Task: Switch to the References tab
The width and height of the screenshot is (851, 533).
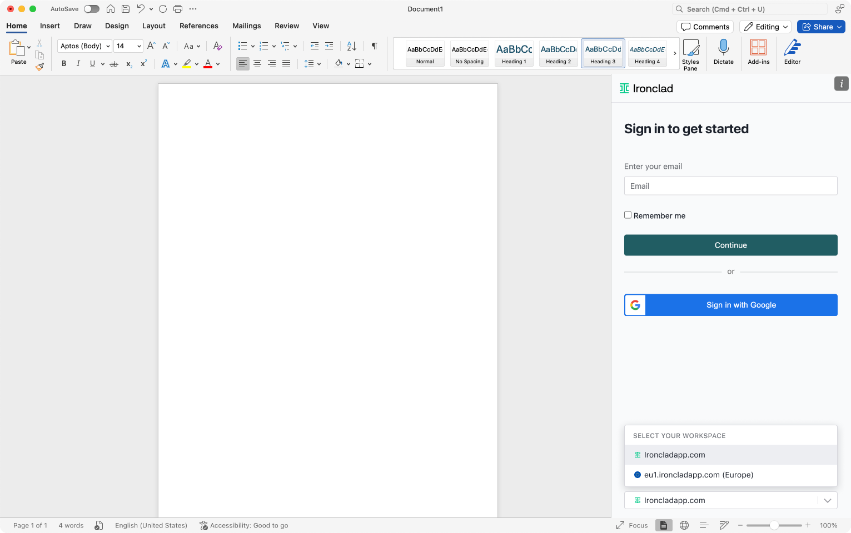Action: click(x=199, y=26)
